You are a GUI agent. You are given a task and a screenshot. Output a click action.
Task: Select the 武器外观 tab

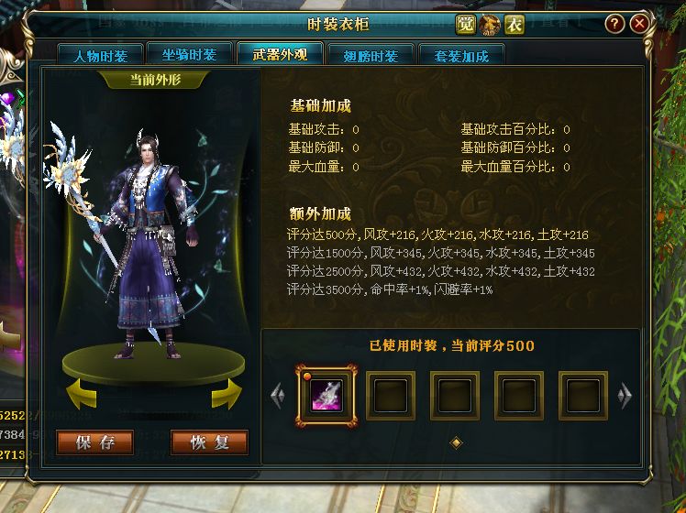click(280, 54)
